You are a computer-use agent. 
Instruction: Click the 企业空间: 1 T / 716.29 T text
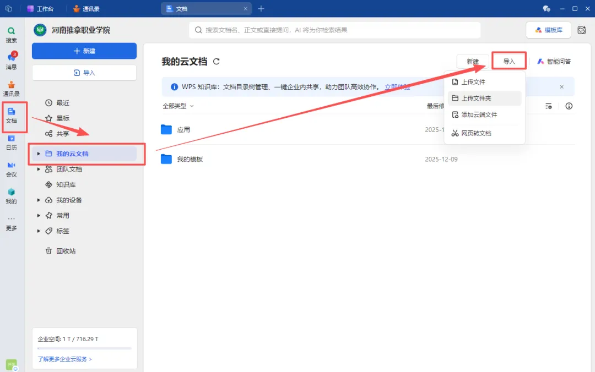pyautogui.click(x=68, y=339)
